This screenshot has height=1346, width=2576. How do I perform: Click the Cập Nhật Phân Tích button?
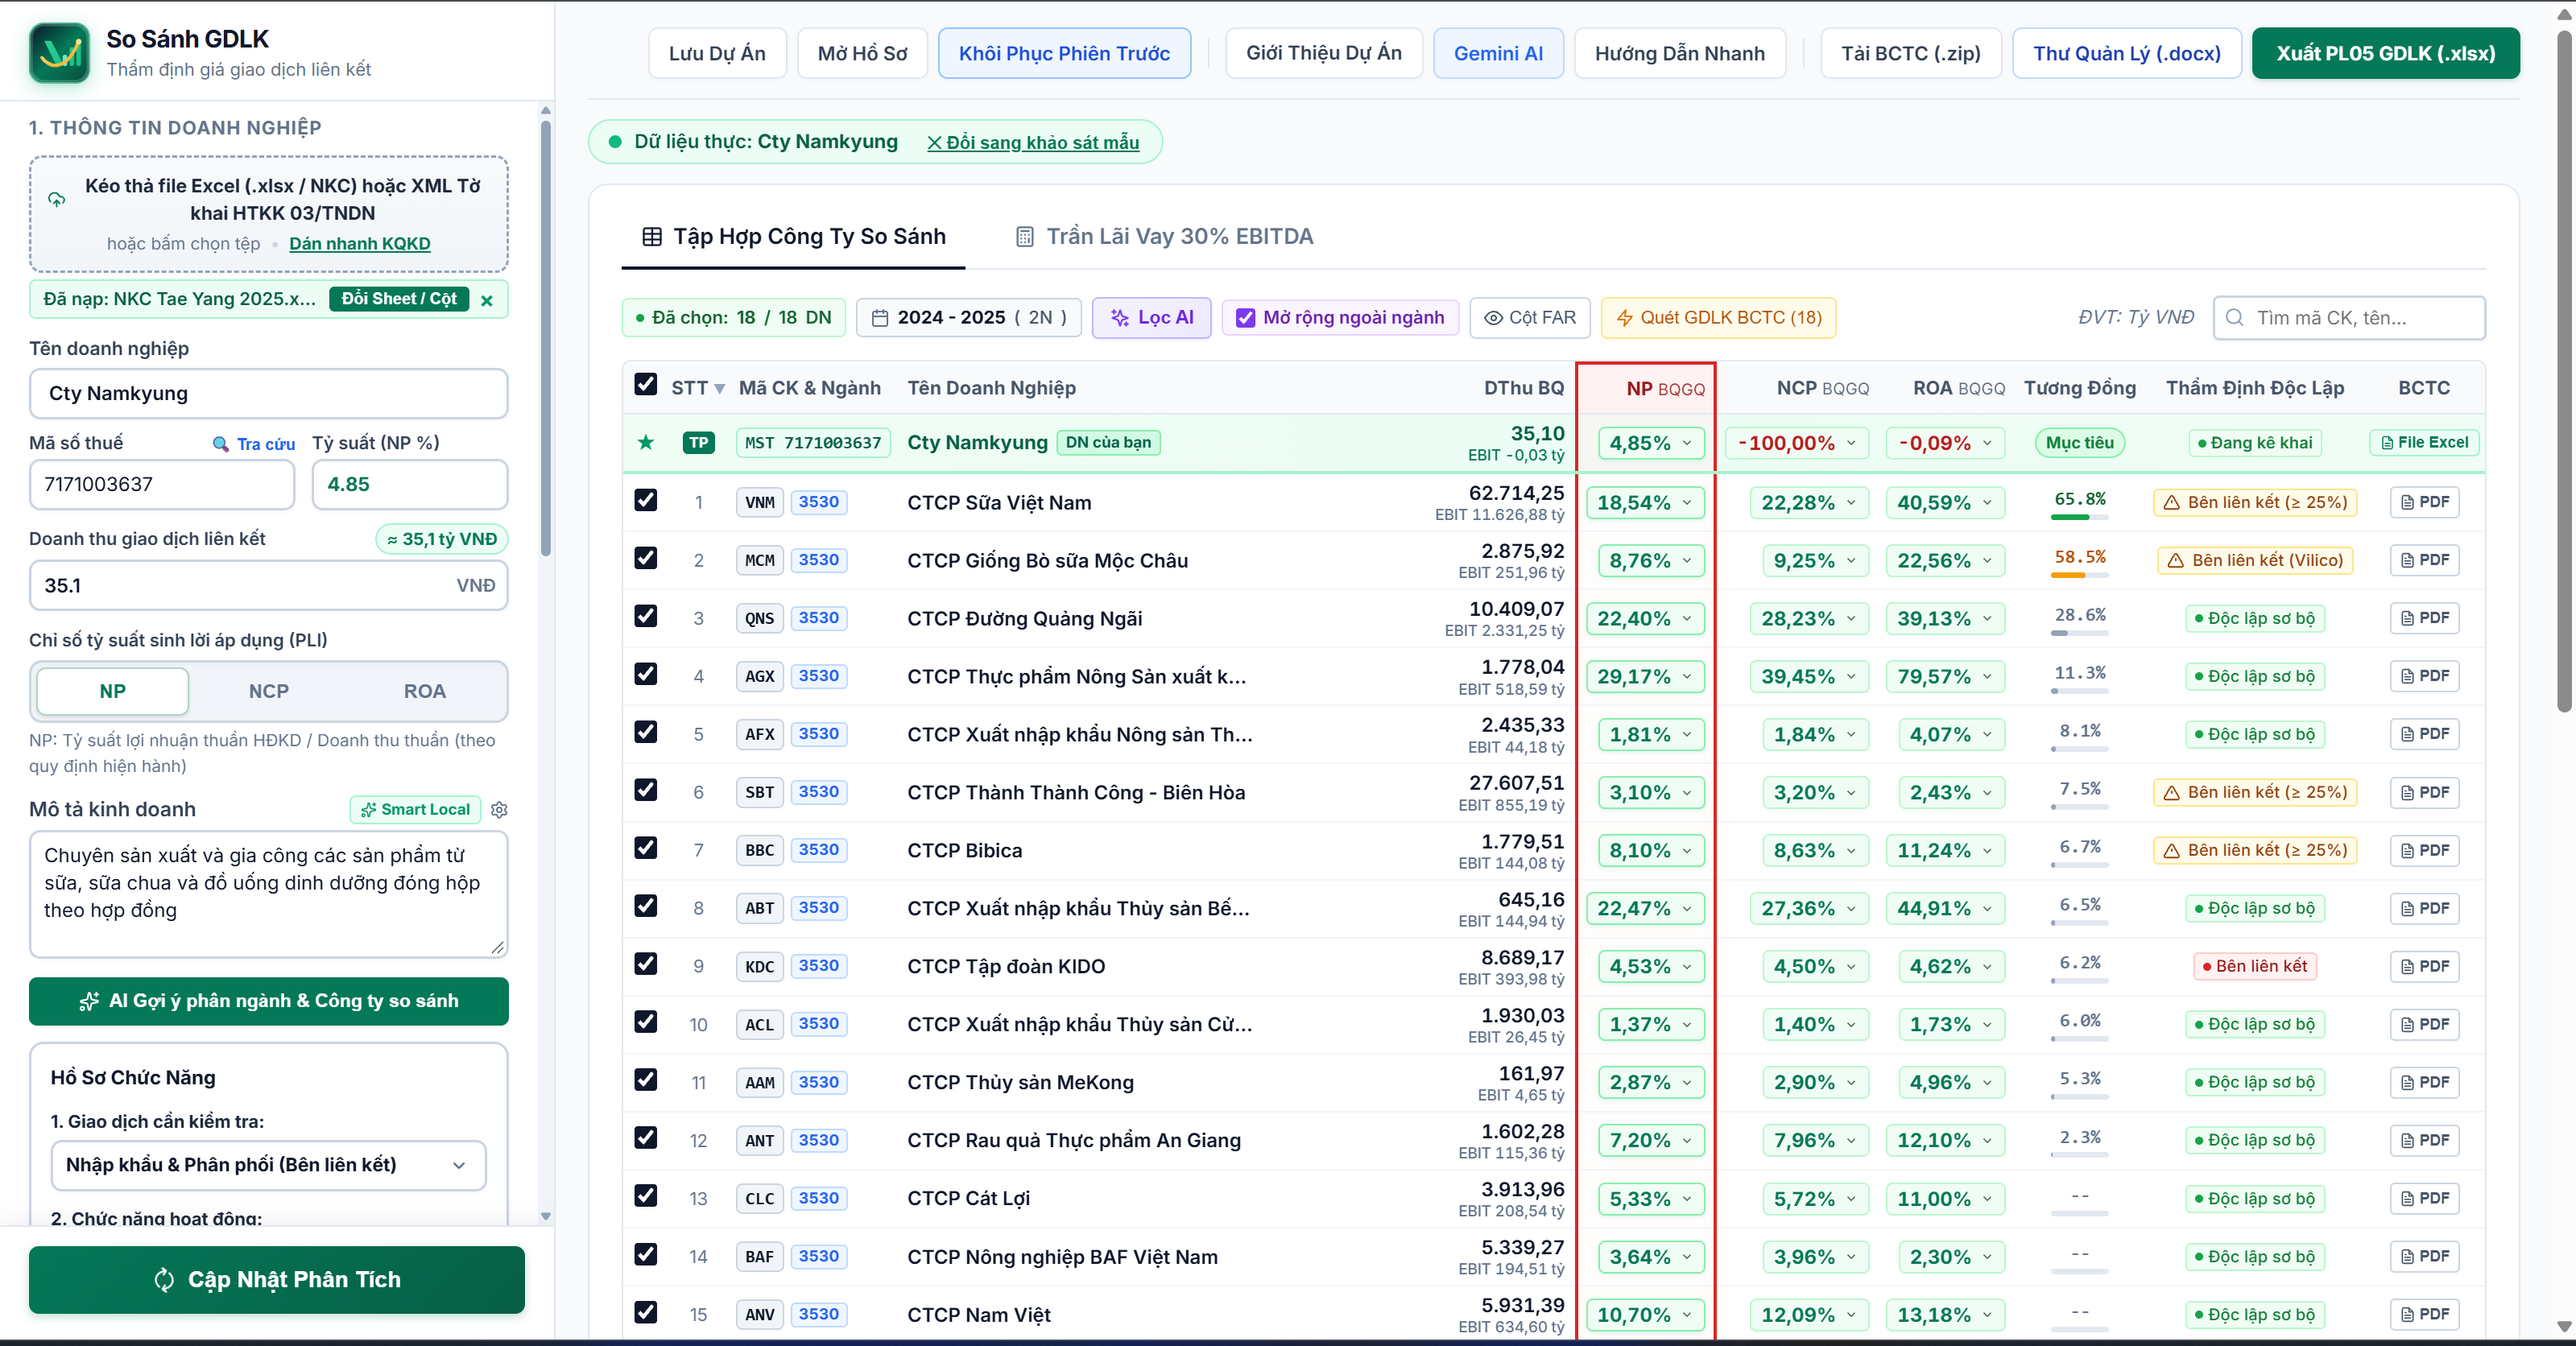pyautogui.click(x=277, y=1279)
